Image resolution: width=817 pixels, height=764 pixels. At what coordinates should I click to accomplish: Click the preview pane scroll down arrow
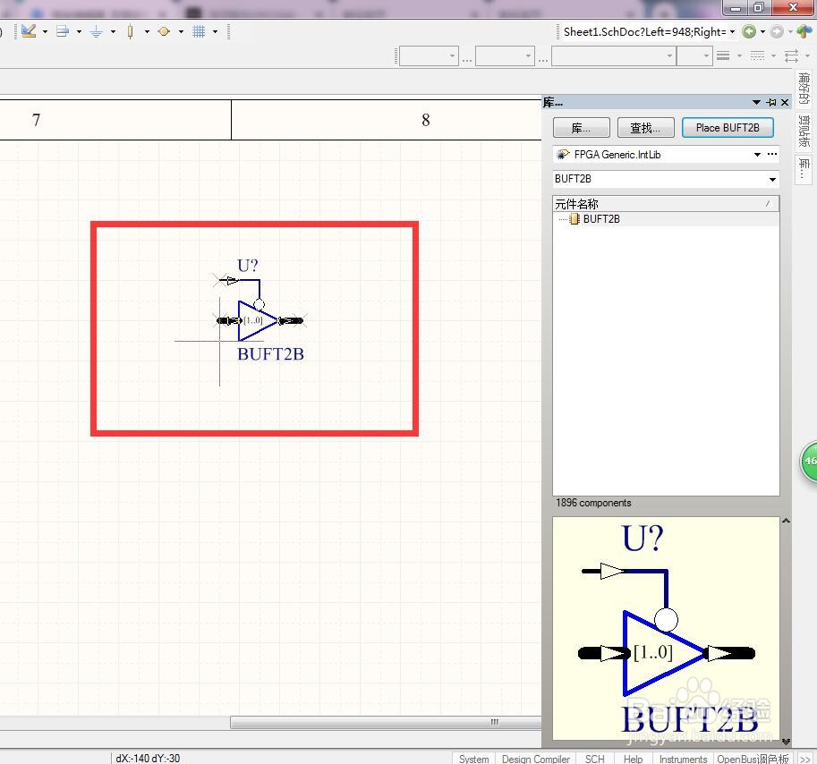pos(786,741)
